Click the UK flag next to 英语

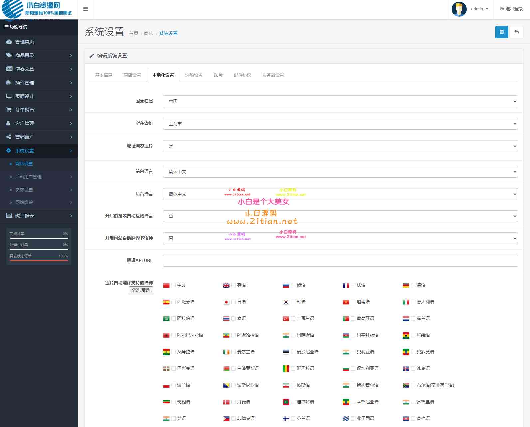coord(226,285)
